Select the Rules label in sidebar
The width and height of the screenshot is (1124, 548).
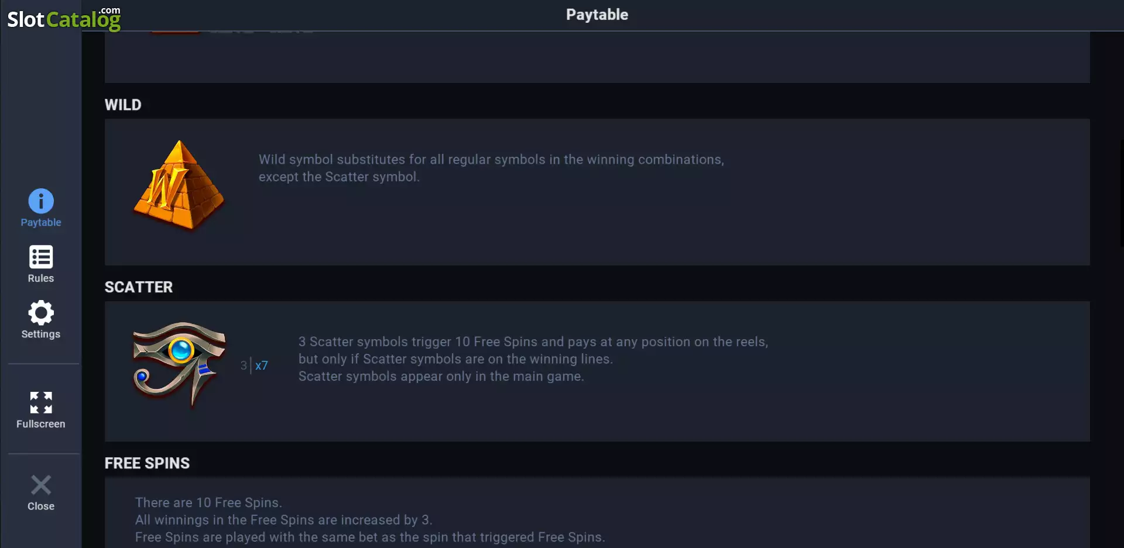point(41,278)
